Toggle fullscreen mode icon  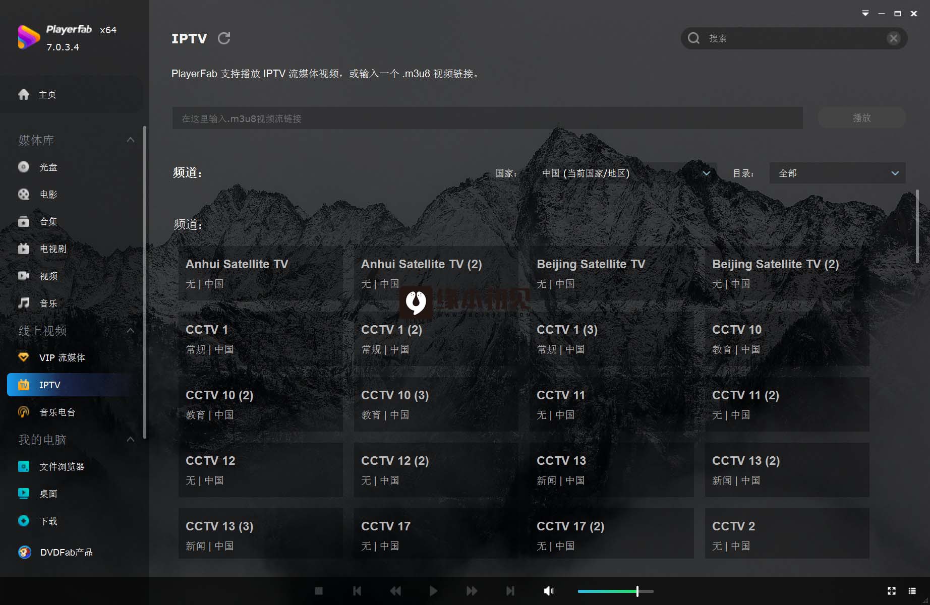tap(892, 591)
